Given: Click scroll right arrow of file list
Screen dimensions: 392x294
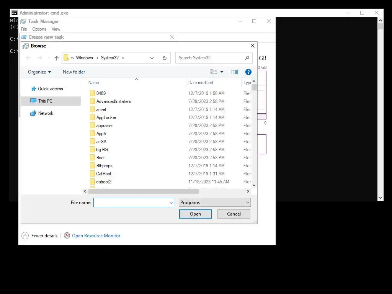Looking at the screenshot, I should click(248, 191).
